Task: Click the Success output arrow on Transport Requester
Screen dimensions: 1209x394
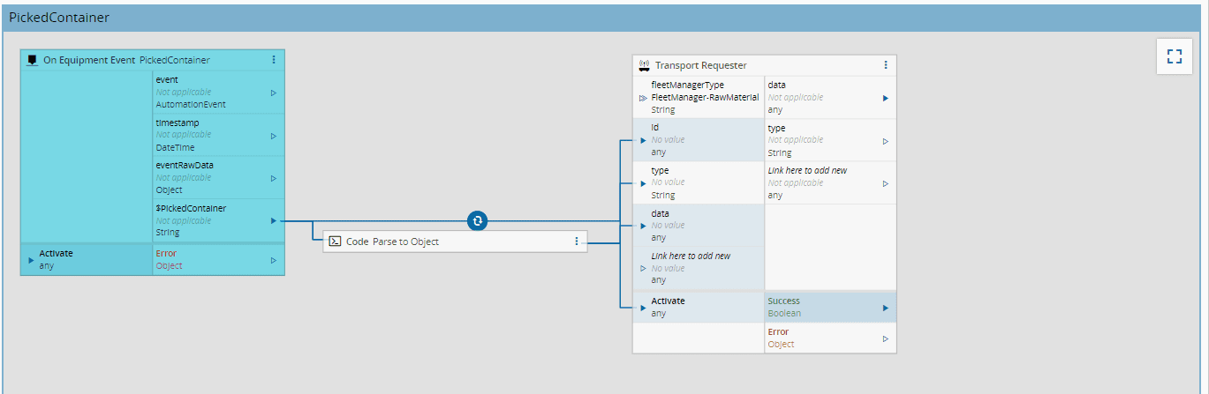Action: [x=886, y=308]
